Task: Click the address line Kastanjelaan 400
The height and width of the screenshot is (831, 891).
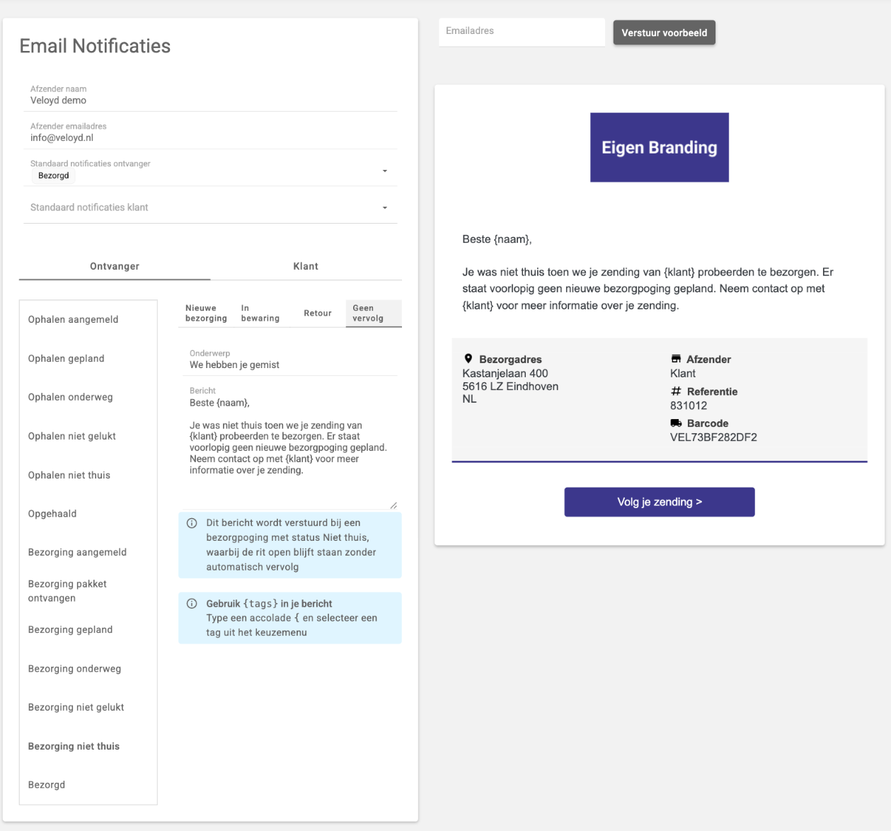Action: point(505,373)
